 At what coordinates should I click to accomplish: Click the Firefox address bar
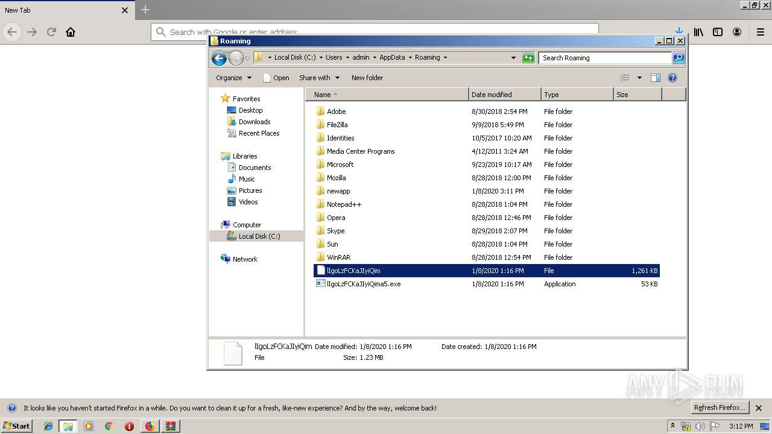click(x=374, y=32)
